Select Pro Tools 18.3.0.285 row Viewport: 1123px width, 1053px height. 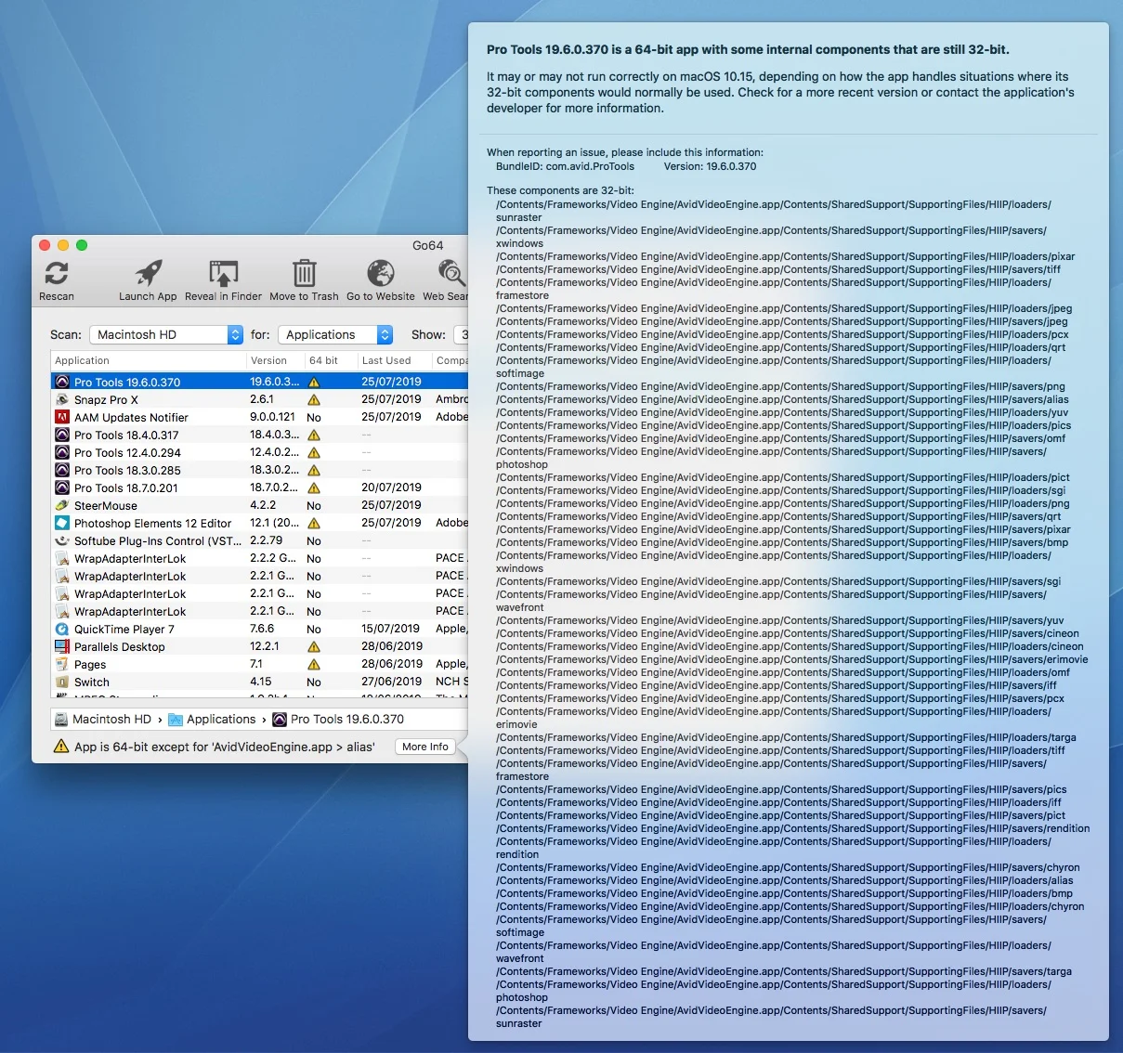259,470
